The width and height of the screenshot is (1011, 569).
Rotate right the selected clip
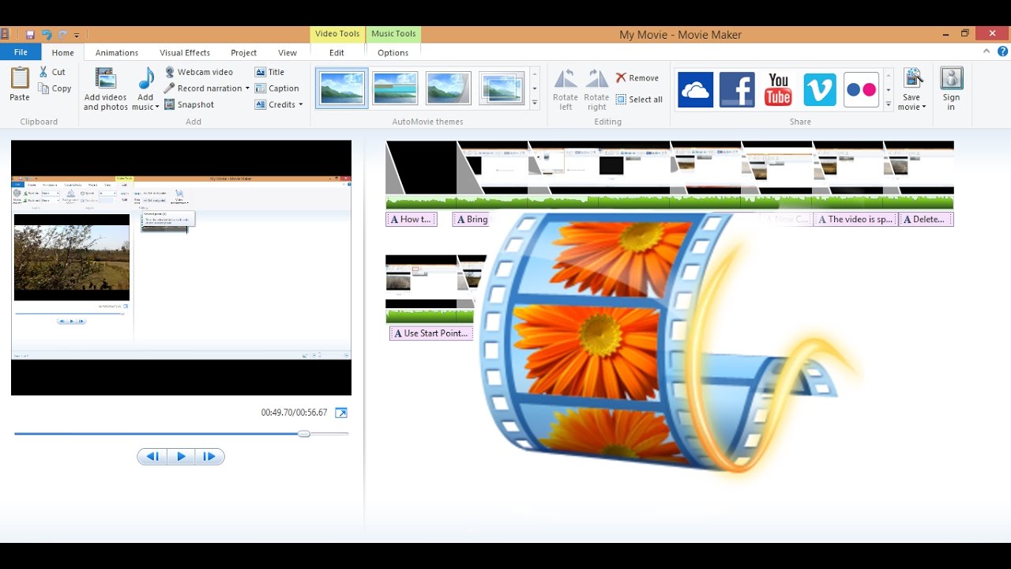[596, 89]
